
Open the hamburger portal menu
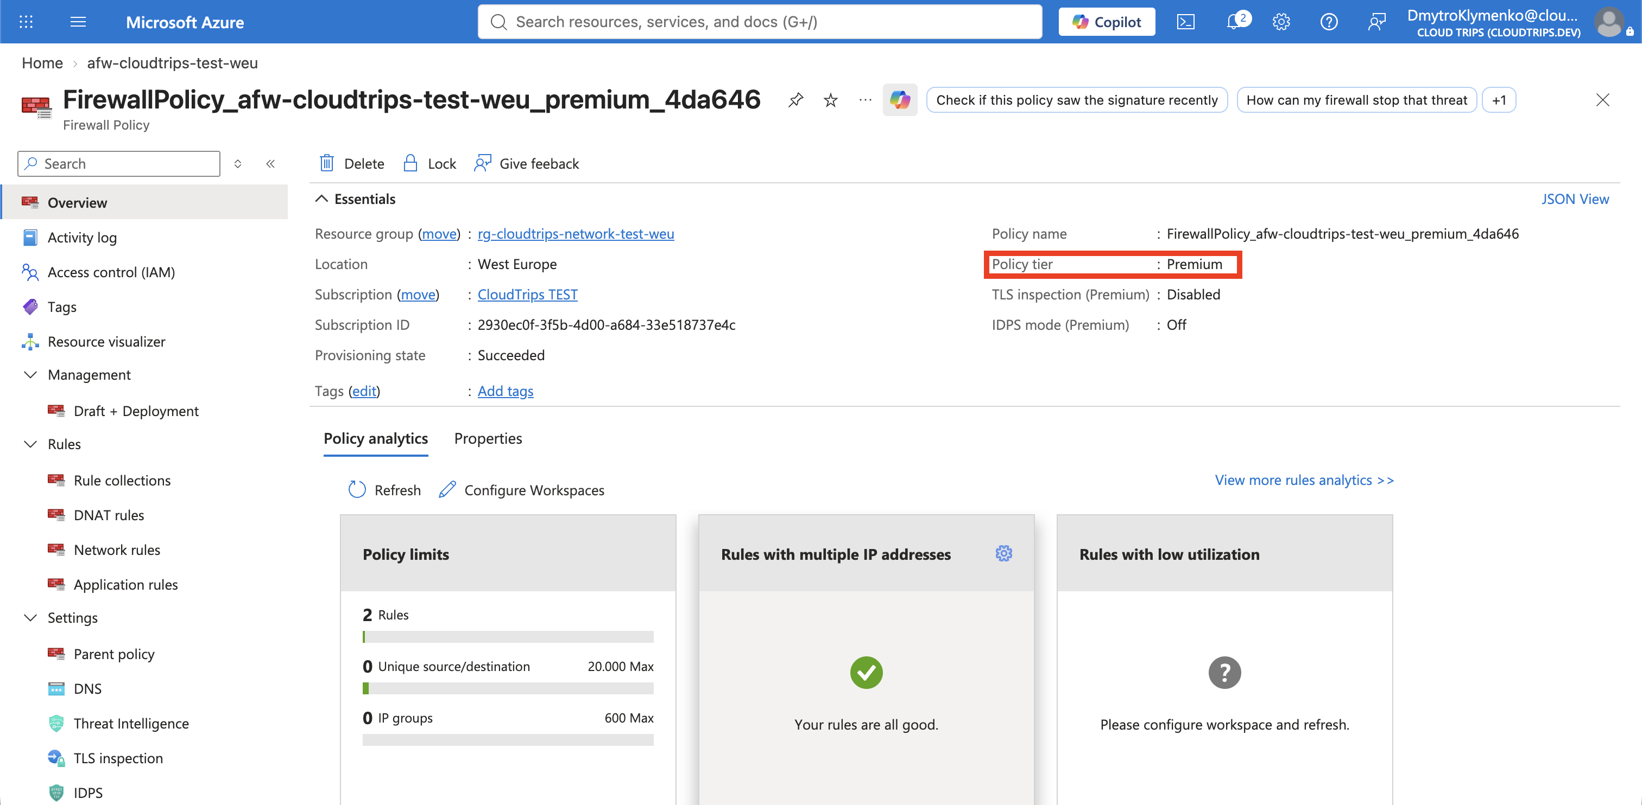[x=78, y=22]
